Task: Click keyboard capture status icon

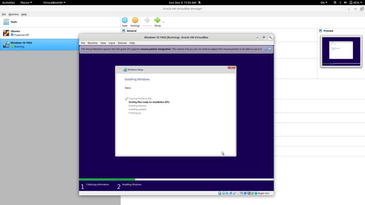Action: [x=256, y=193]
